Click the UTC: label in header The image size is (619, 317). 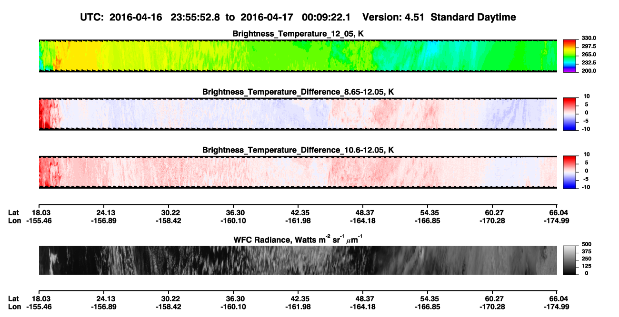(92, 18)
